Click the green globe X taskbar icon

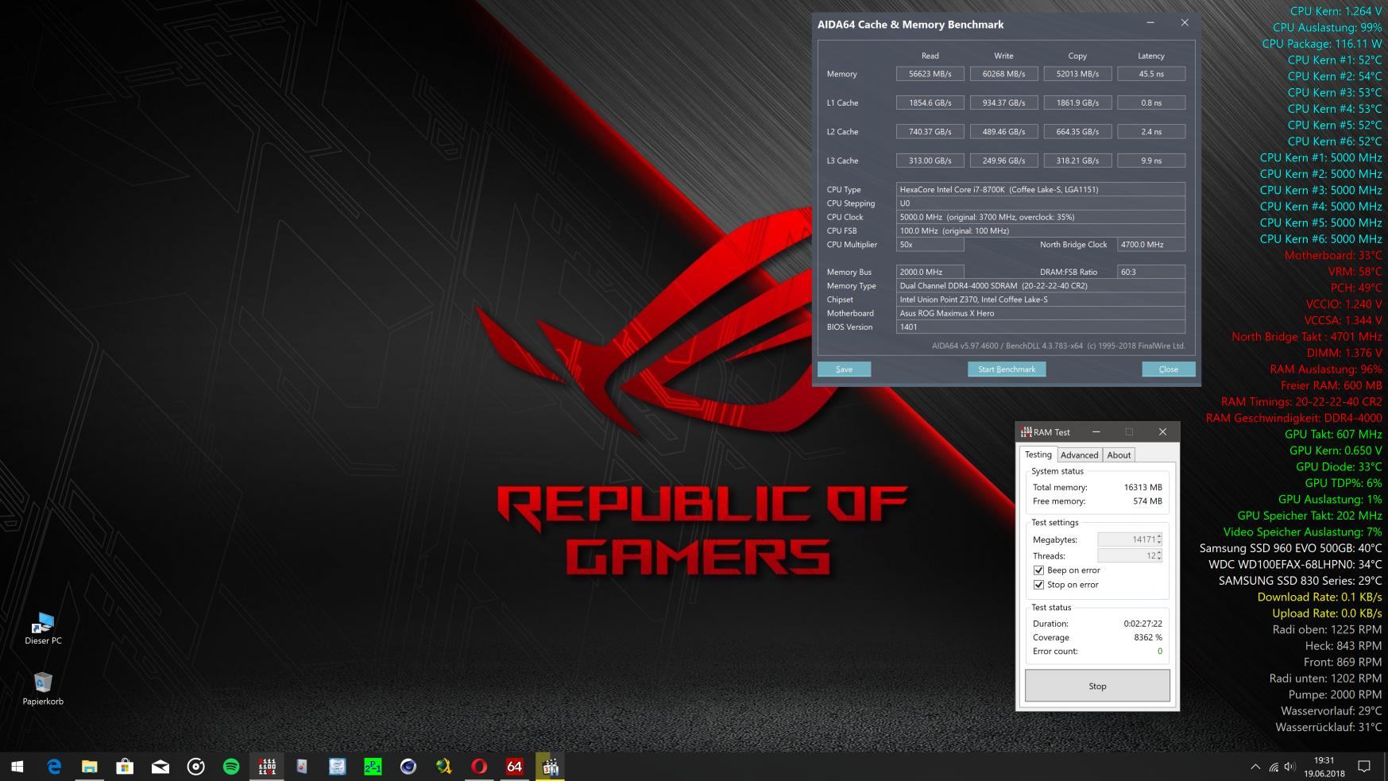(443, 767)
